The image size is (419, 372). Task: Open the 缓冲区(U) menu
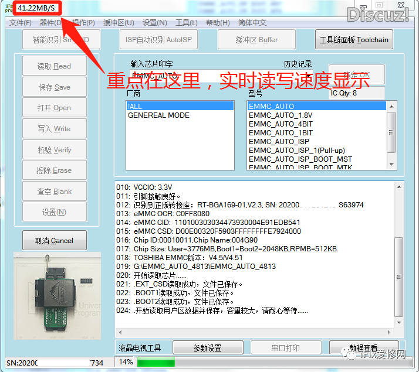(119, 23)
